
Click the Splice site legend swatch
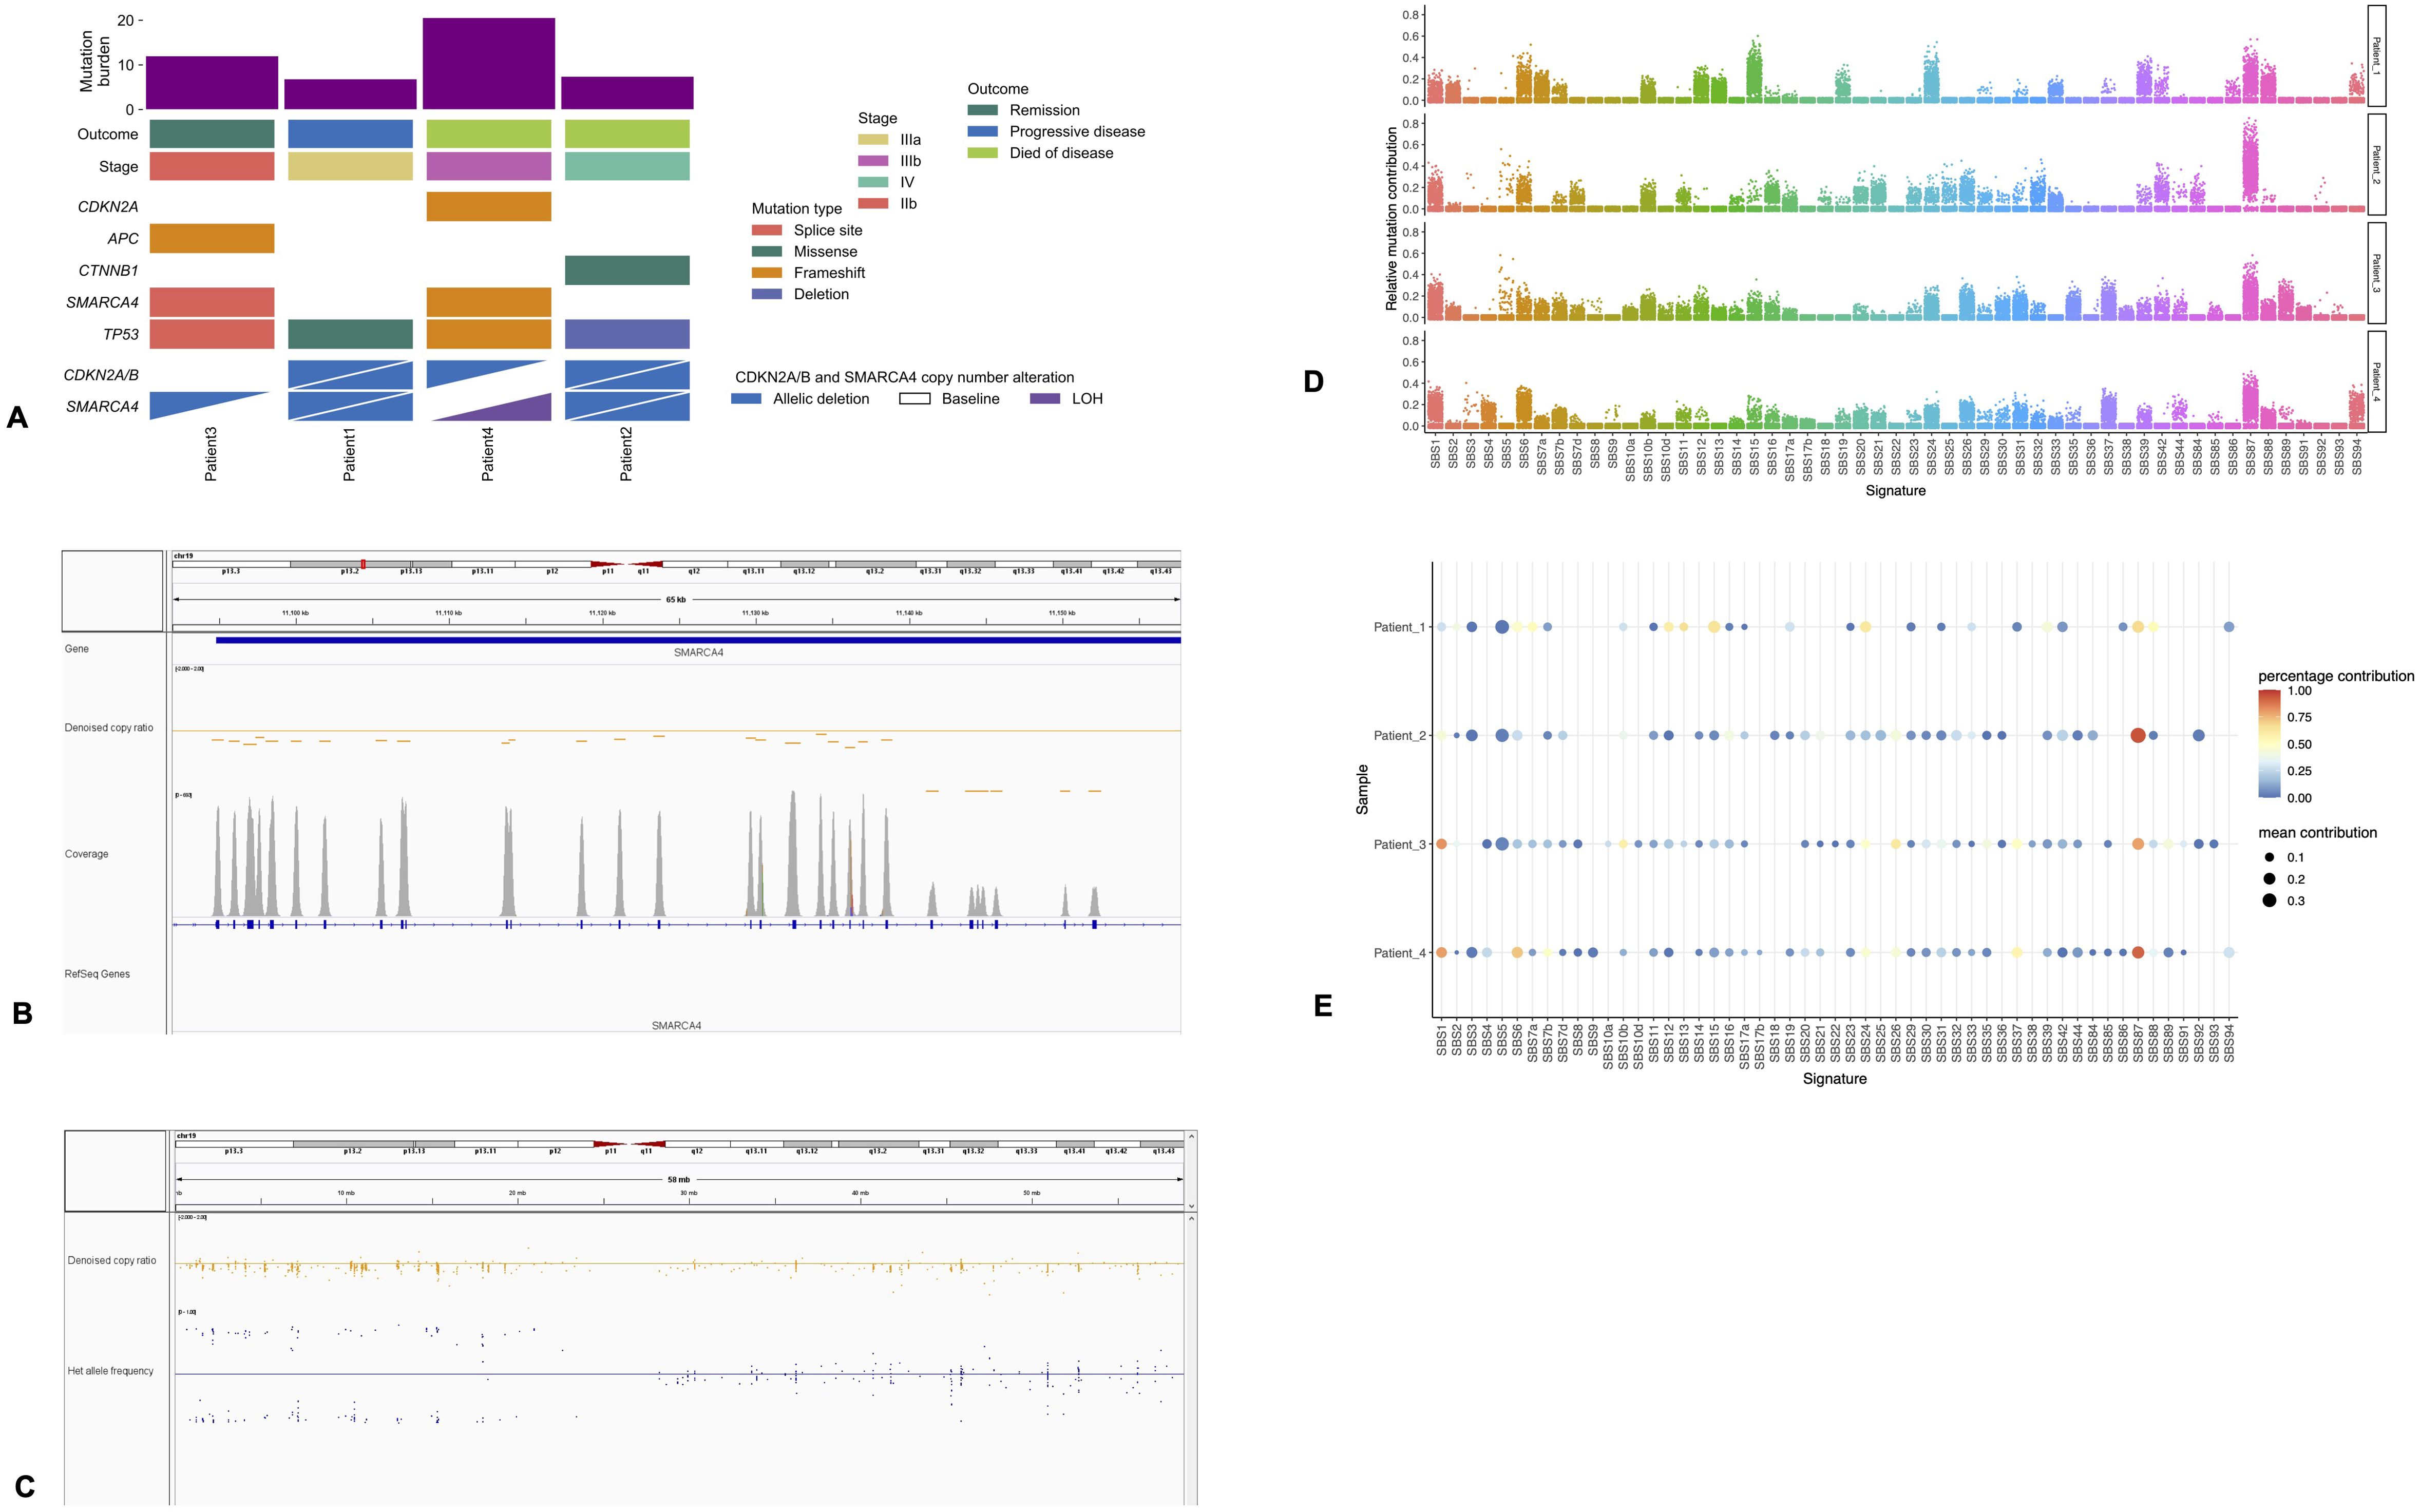pos(767,230)
